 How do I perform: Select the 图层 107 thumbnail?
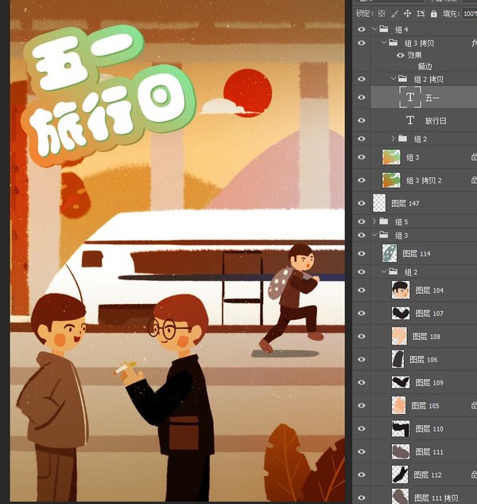point(401,313)
